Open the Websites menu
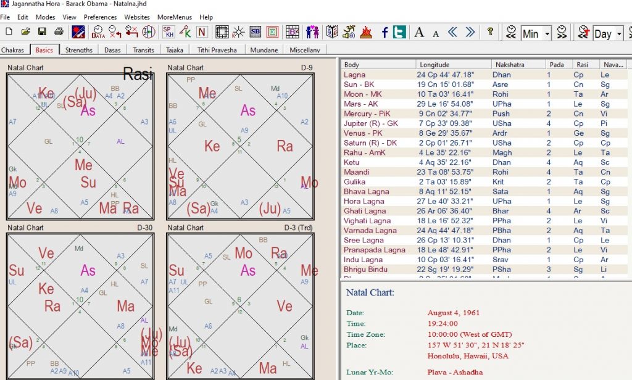The width and height of the screenshot is (632, 380). [137, 17]
